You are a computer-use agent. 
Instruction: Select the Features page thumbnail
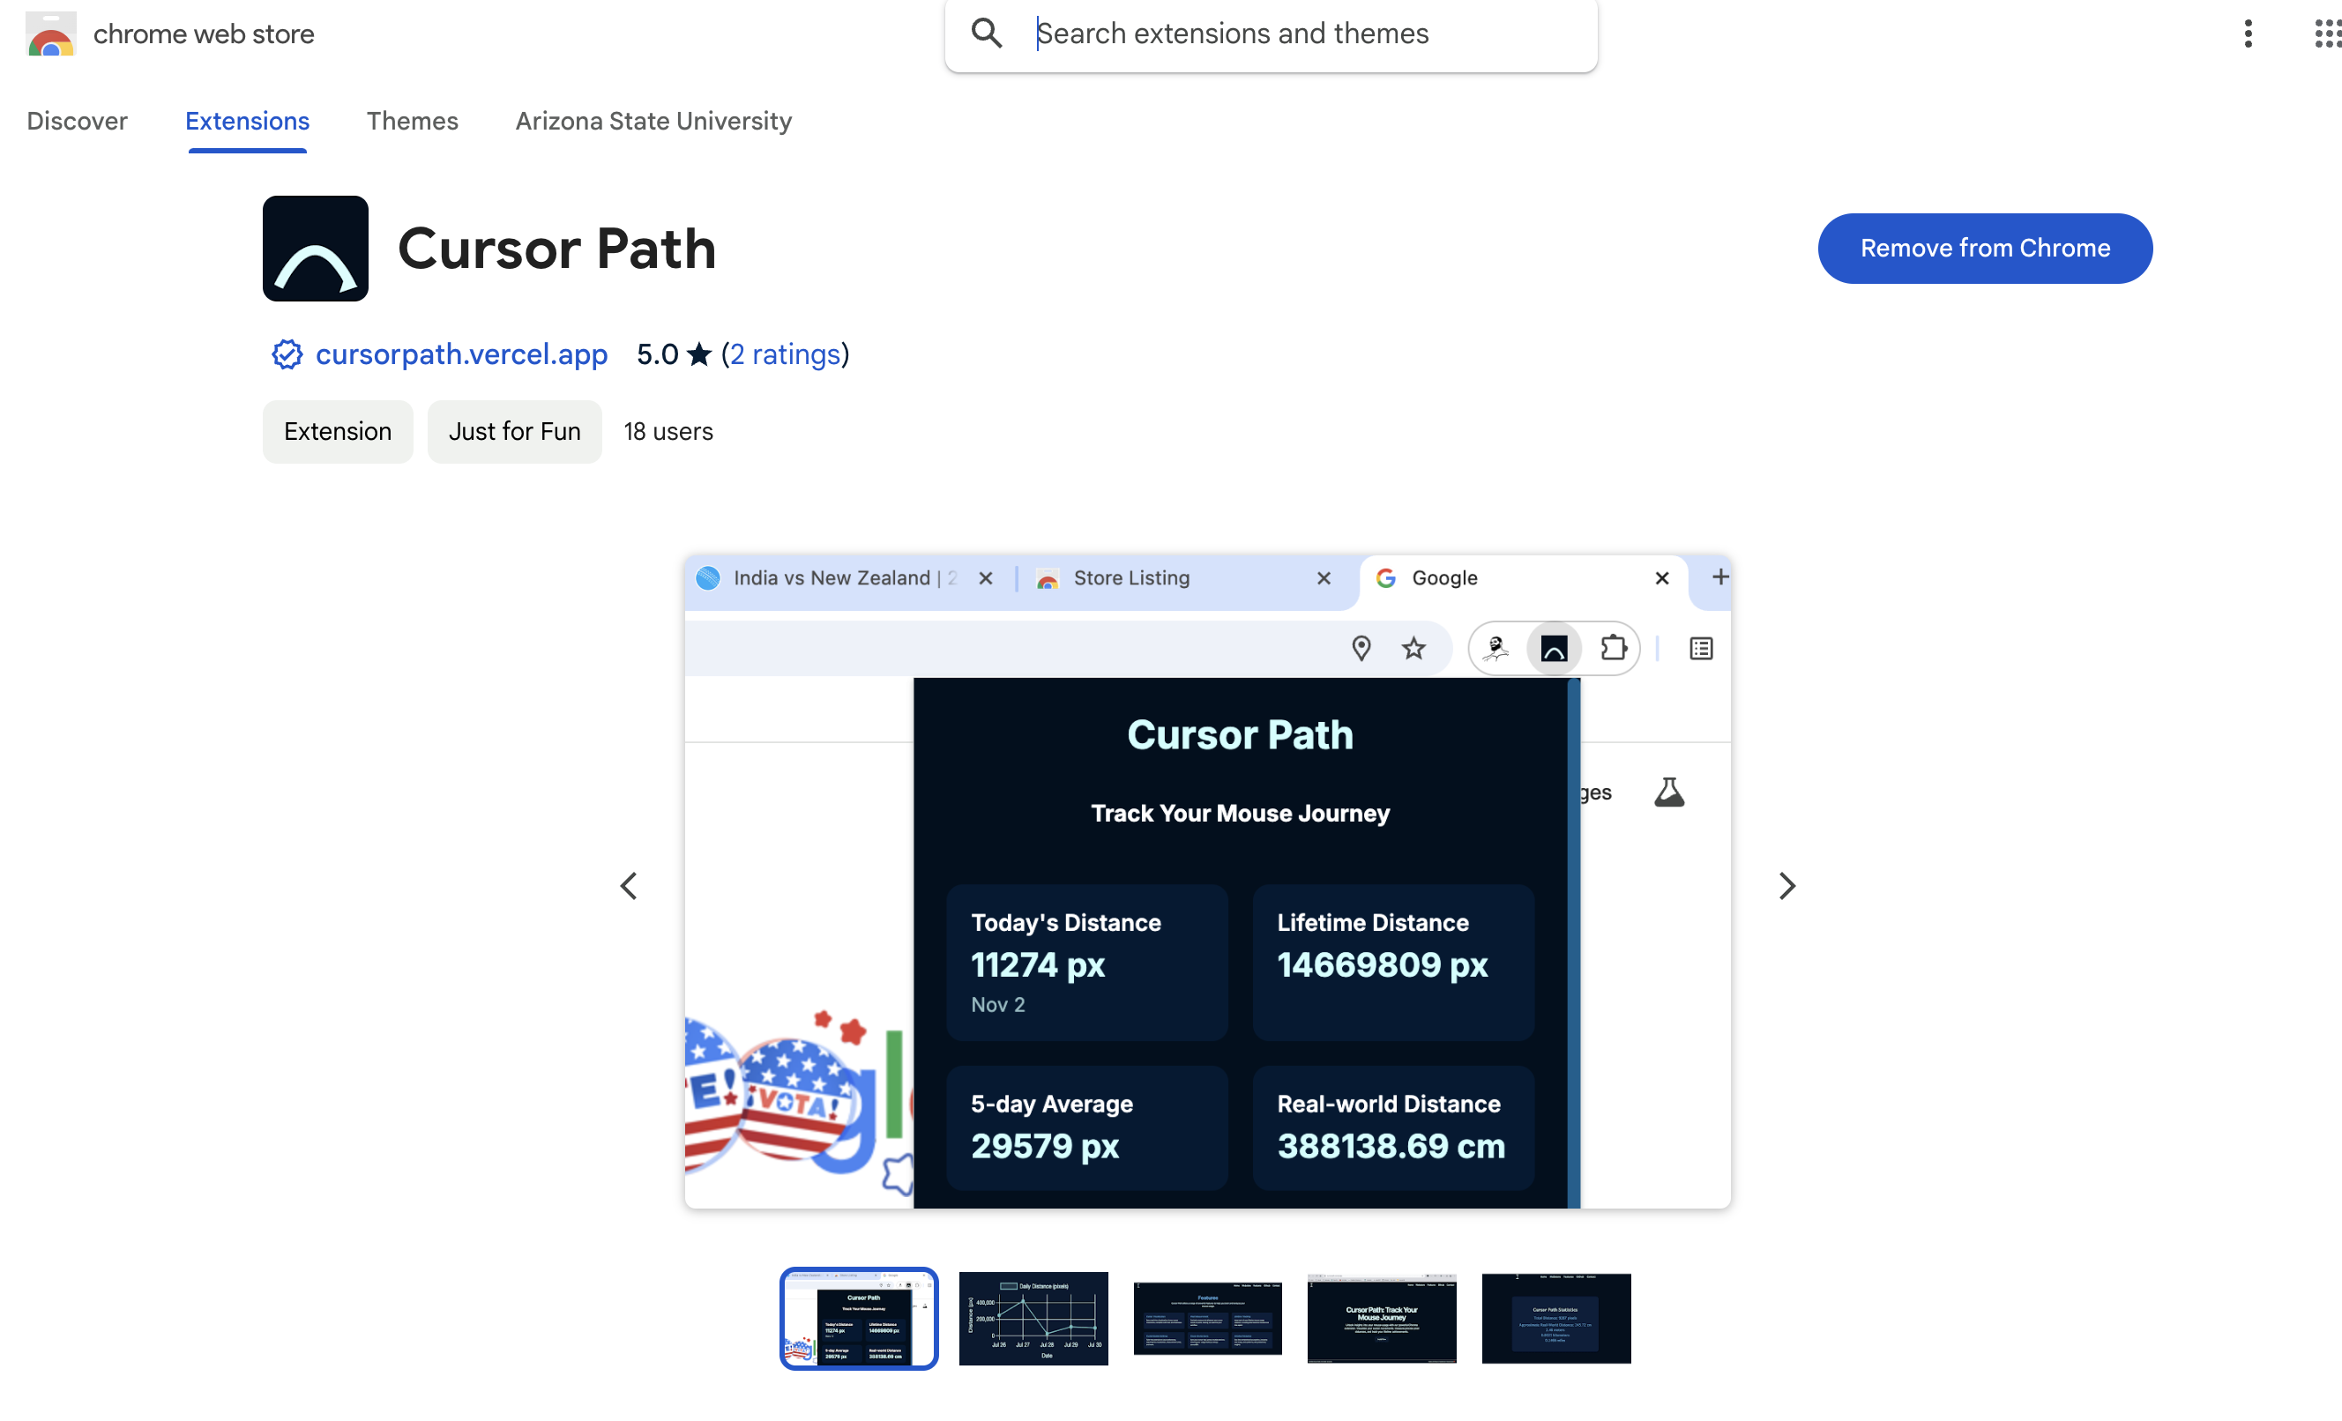[1207, 1320]
